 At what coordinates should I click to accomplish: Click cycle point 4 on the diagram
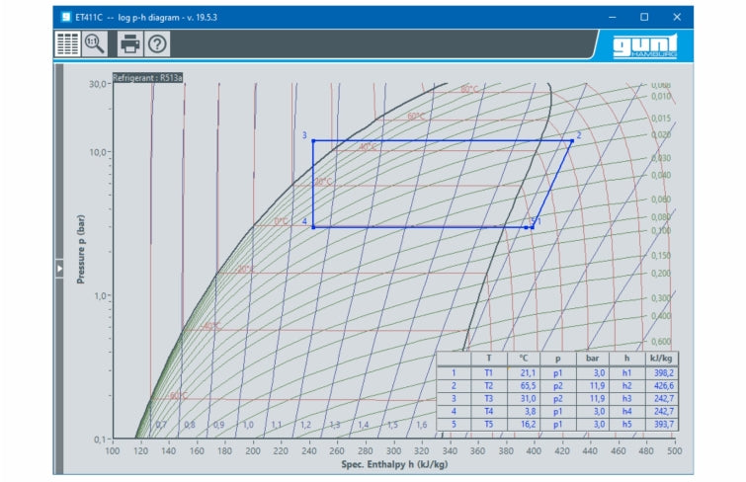pyautogui.click(x=313, y=227)
